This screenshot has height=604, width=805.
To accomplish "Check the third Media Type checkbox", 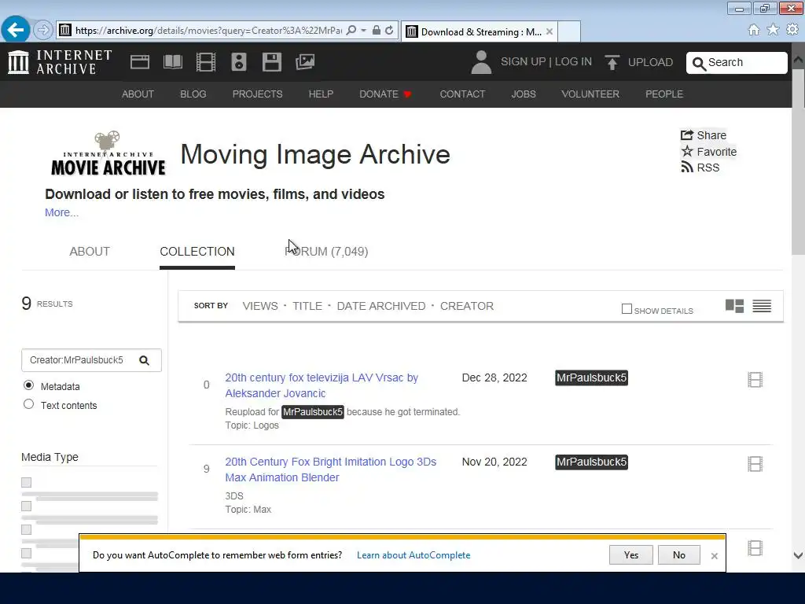I will tap(26, 529).
